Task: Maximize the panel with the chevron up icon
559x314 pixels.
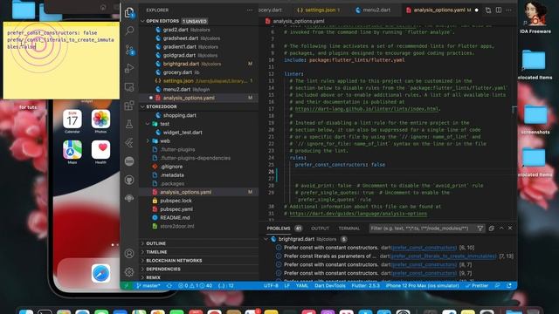Action: [x=501, y=228]
